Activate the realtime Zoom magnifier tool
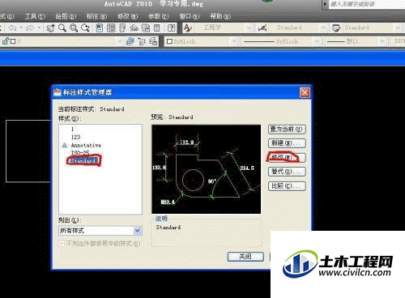 pyautogui.click(x=62, y=28)
